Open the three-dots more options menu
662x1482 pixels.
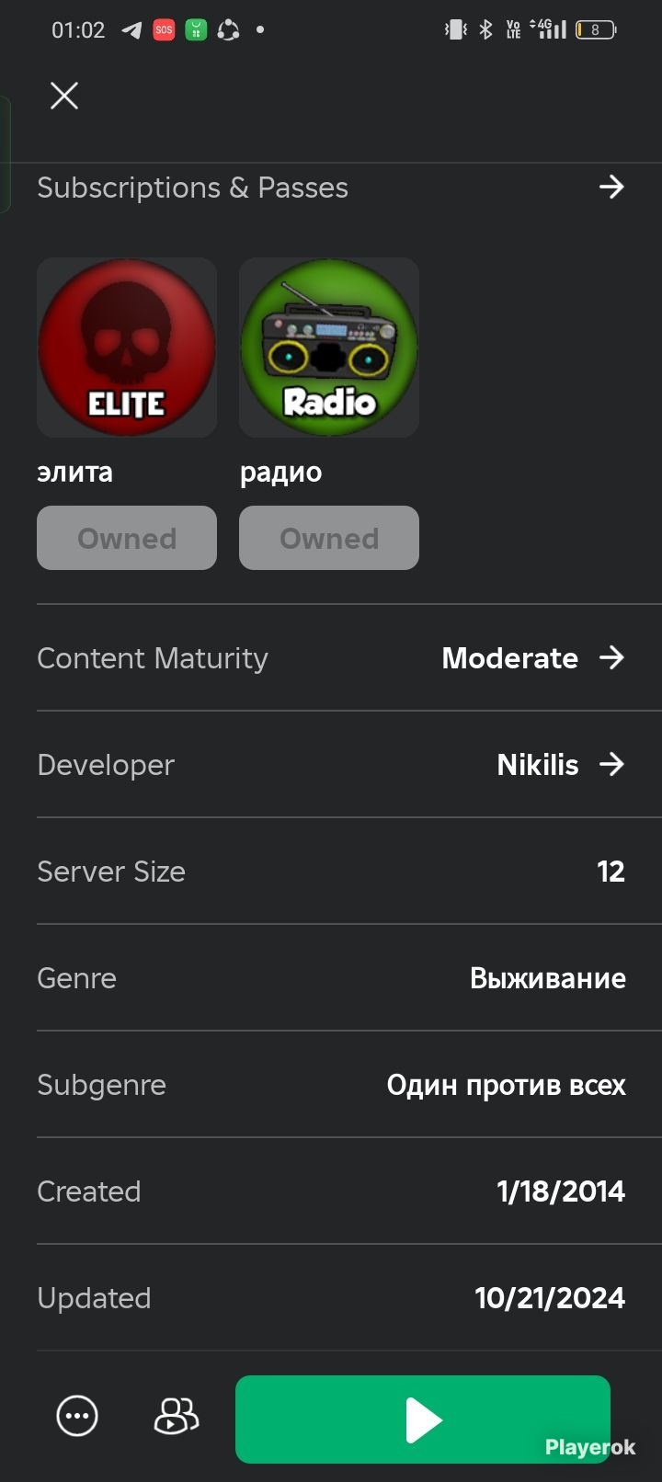[77, 1416]
